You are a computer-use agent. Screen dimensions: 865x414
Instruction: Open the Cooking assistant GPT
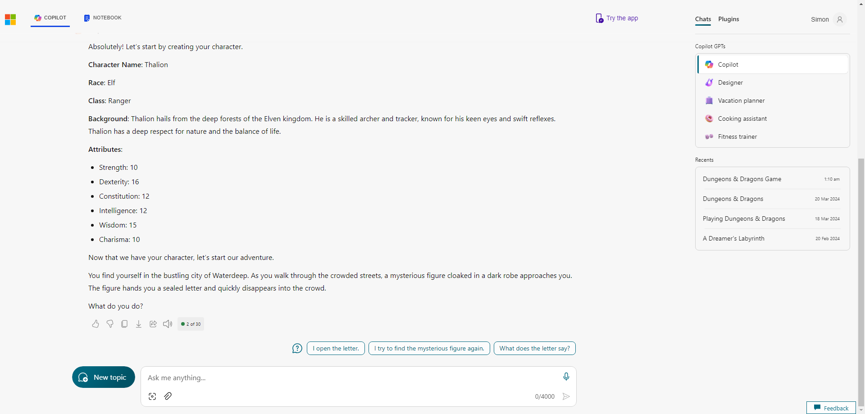click(x=773, y=118)
